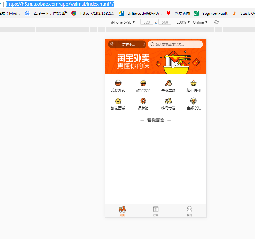Click the SegmentFault sf favicon
This screenshot has width=255, height=239.
coord(196,13)
